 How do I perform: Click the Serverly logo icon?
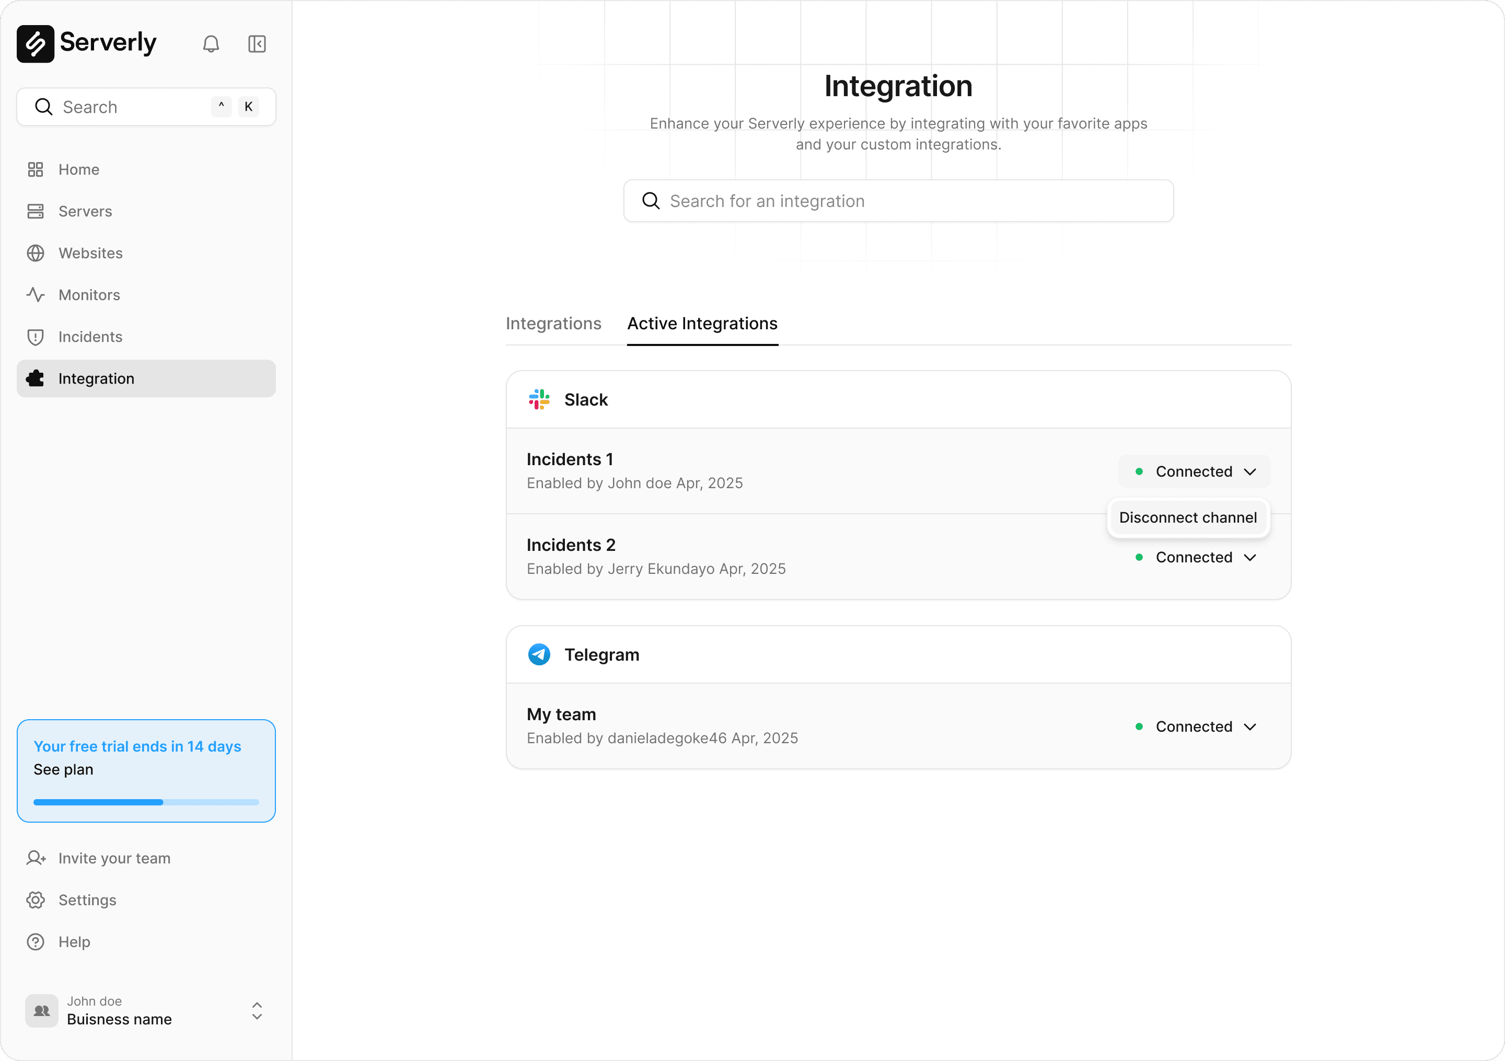pos(36,44)
